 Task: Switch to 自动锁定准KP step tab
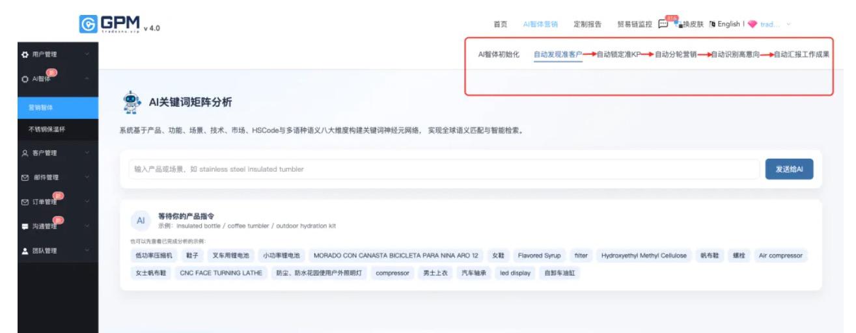click(x=619, y=55)
